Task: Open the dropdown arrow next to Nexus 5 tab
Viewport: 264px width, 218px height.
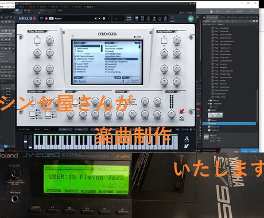Action: tap(95, 7)
